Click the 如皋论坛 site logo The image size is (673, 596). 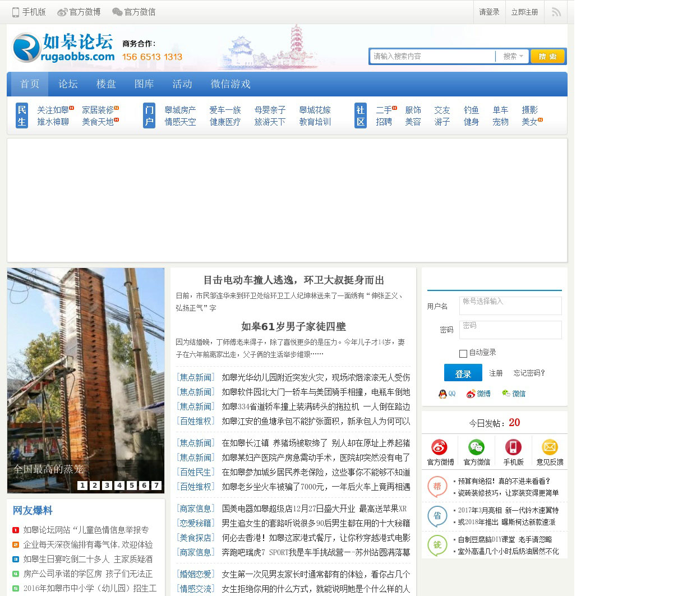63,48
